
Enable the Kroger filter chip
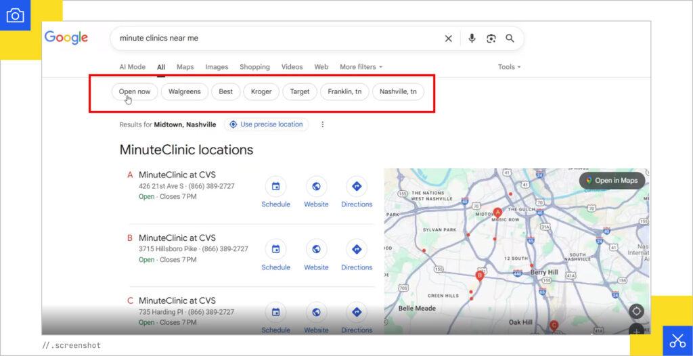tap(261, 91)
